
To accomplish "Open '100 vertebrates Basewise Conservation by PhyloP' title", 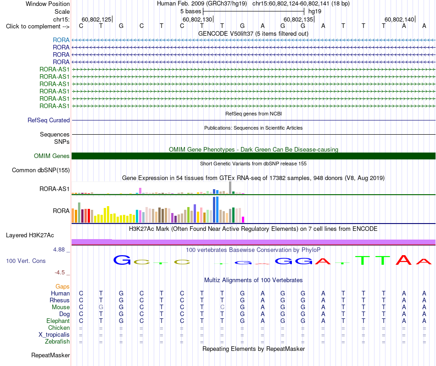I will (253, 250).
